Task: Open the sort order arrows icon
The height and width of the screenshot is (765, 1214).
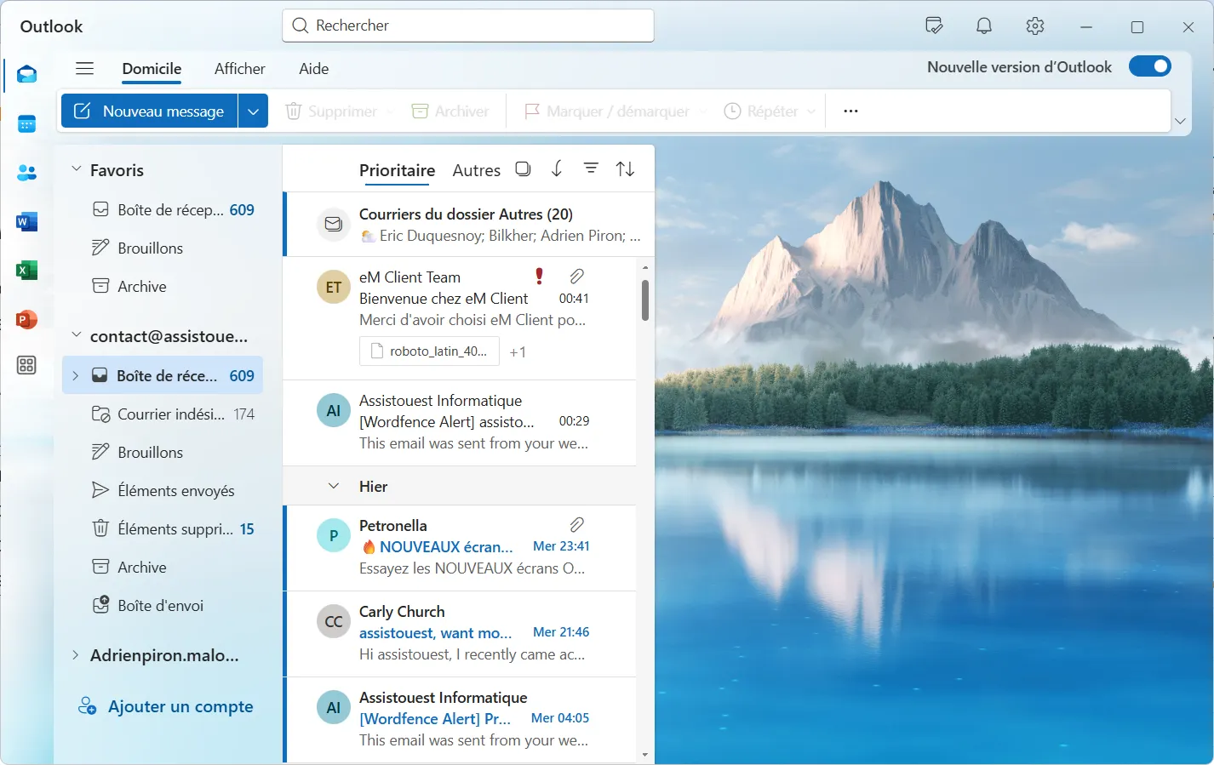Action: [x=626, y=169]
